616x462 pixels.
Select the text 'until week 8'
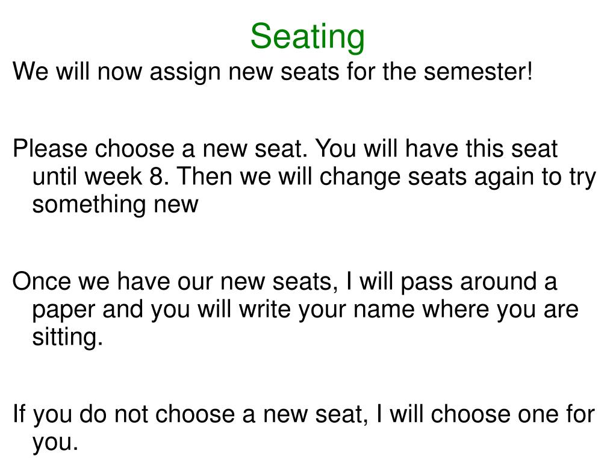click(101, 176)
